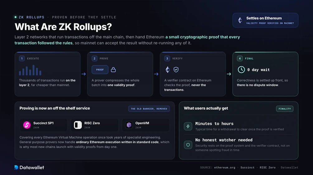Click the Ethereum logo in Verify card
Viewport: 313px width, 175px height.
(x=168, y=70)
